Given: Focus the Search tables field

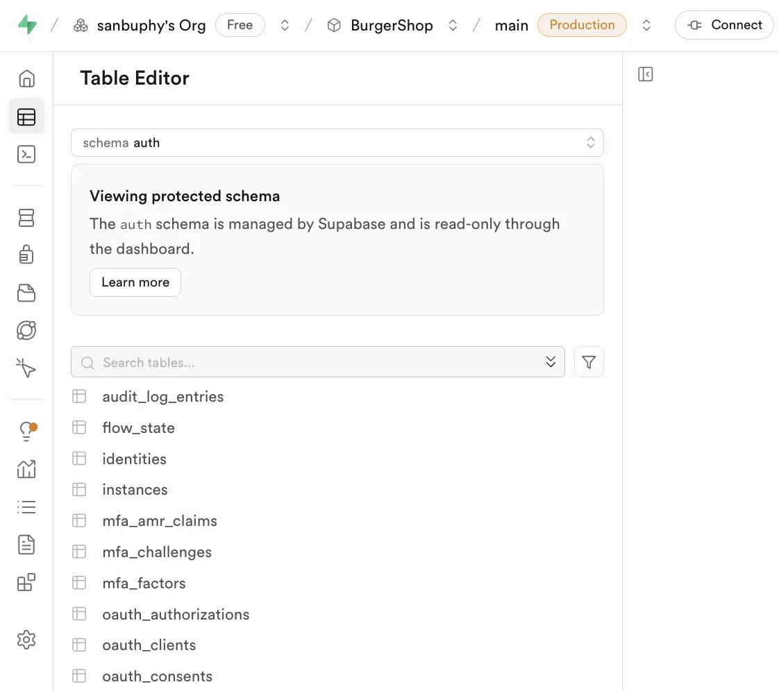Looking at the screenshot, I should click(318, 362).
